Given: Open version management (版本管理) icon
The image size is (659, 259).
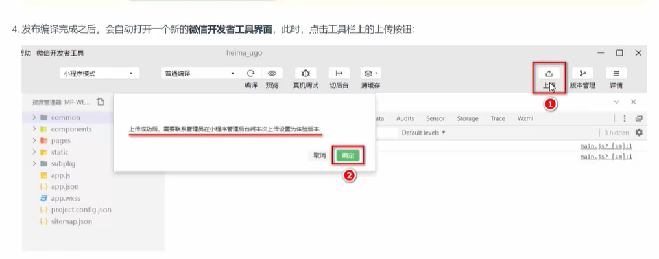Looking at the screenshot, I should click(x=582, y=73).
